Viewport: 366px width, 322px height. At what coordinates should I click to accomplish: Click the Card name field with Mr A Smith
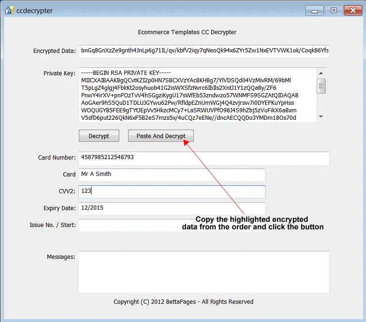[172, 175]
